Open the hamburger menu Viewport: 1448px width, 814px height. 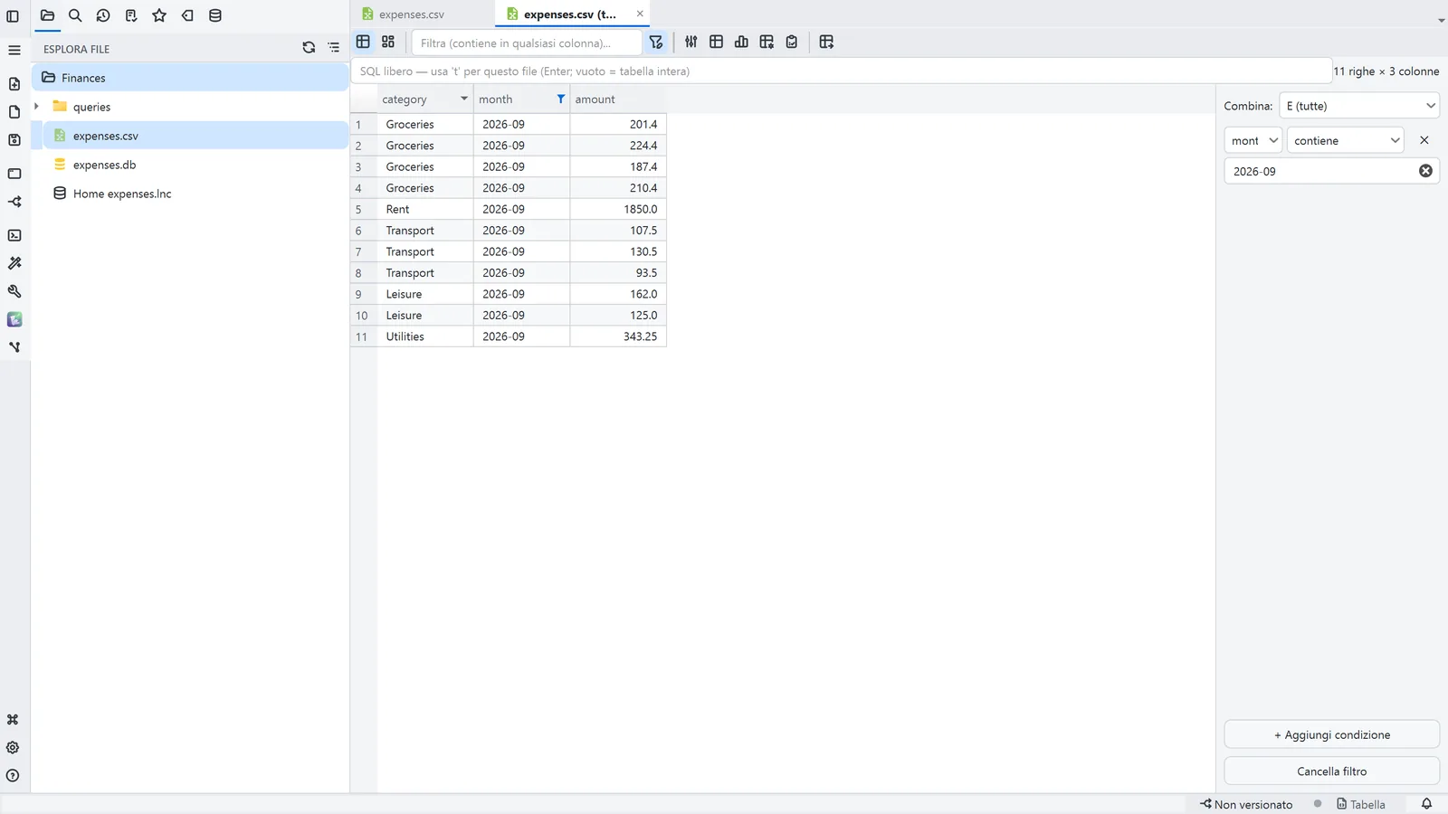[14, 50]
